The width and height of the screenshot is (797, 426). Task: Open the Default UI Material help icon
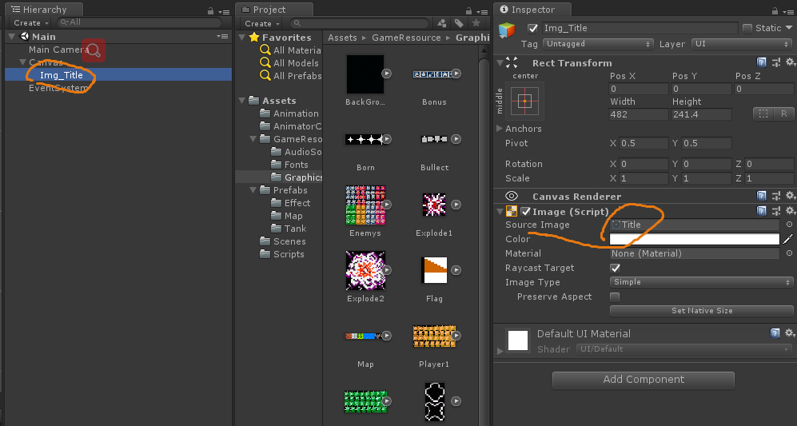[775, 333]
